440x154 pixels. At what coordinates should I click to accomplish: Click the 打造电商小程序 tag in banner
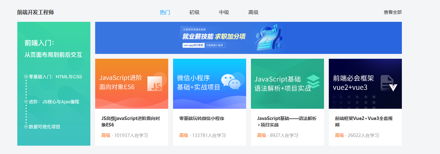pyautogui.click(x=215, y=45)
